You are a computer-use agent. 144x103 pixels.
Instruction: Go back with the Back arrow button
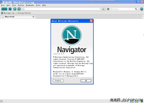(3, 9)
